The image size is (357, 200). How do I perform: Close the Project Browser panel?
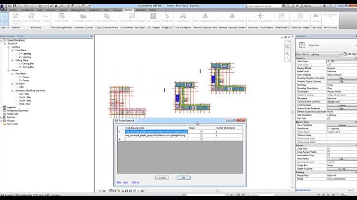pyautogui.click(x=91, y=36)
